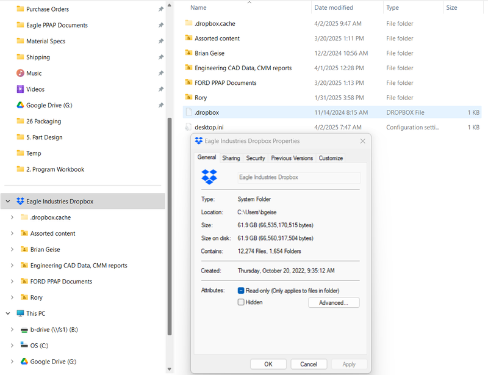
Task: Switch to the Sharing tab
Action: click(x=231, y=158)
